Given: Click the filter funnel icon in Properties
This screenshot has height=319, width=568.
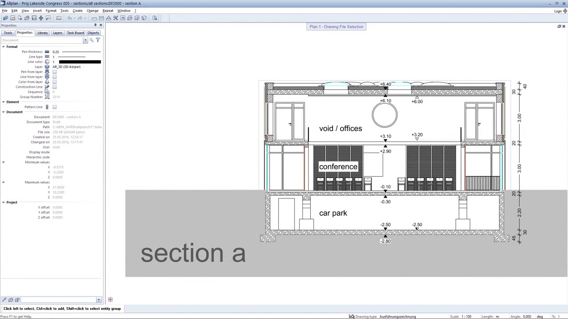Looking at the screenshot, I should (x=98, y=40).
